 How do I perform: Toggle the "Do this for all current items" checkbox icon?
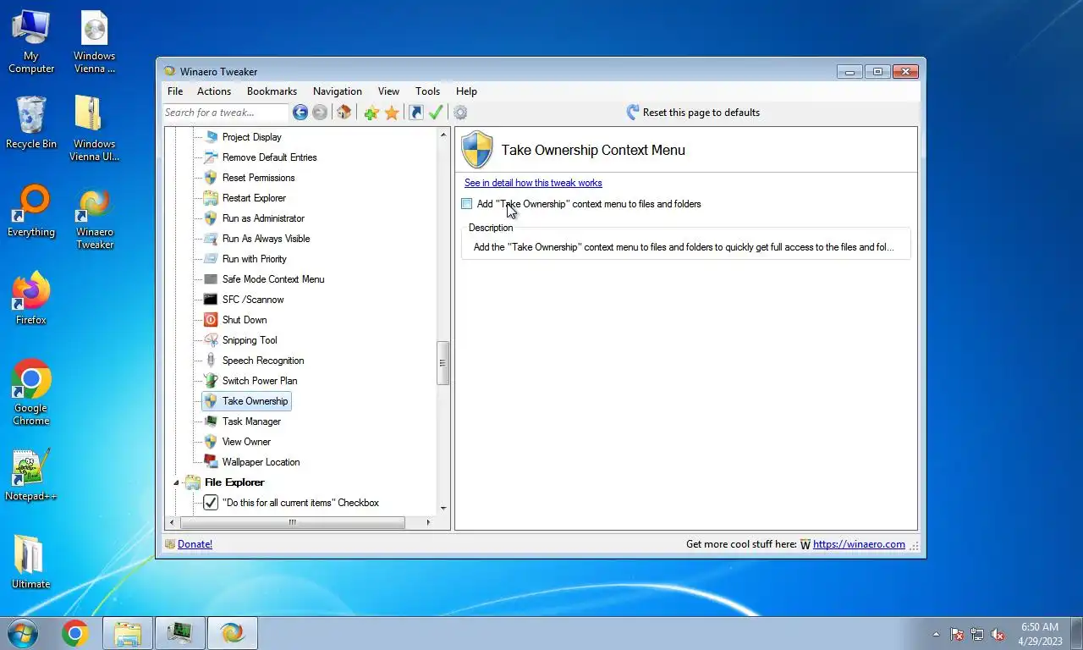pyautogui.click(x=211, y=503)
